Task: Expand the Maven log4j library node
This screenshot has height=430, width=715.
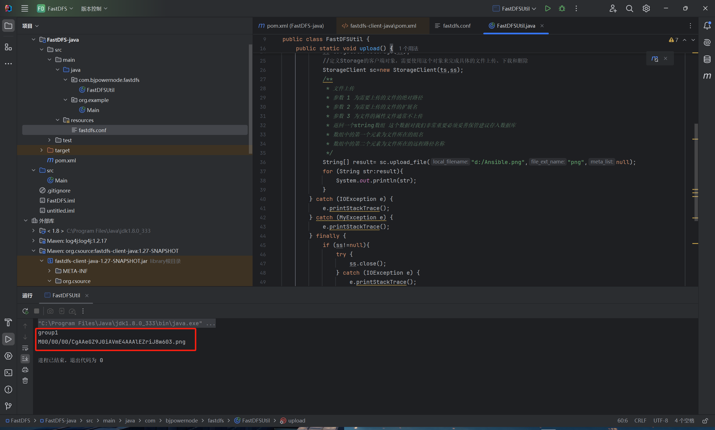Action: click(33, 241)
